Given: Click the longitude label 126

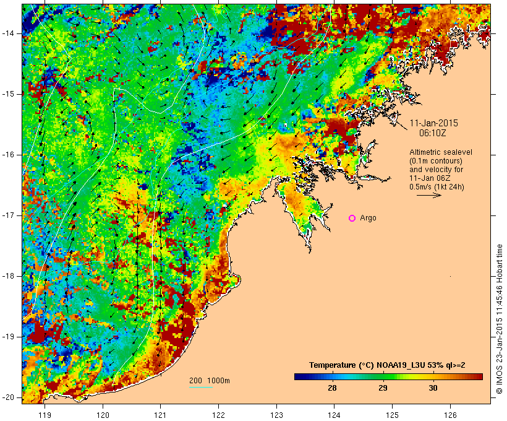Looking at the screenshot, I should point(450,415).
